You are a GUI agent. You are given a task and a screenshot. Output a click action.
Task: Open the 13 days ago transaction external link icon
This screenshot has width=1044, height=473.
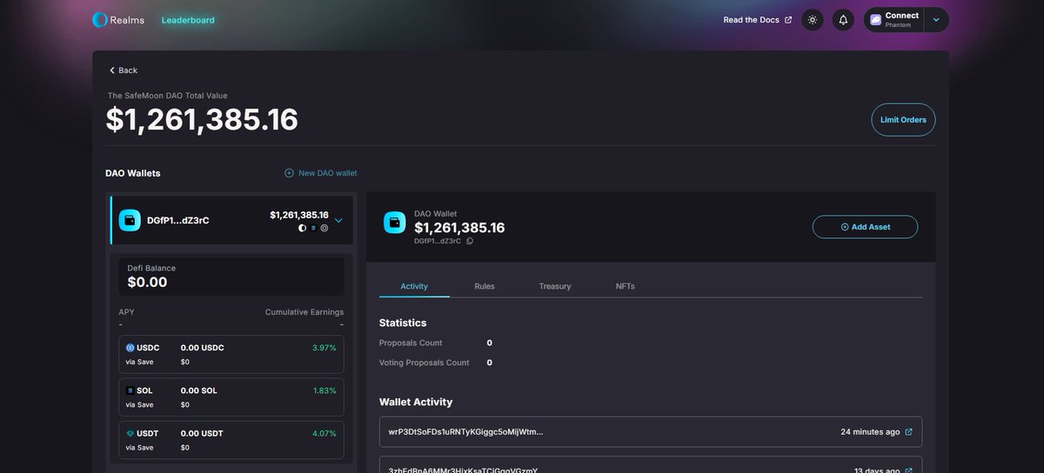pyautogui.click(x=909, y=470)
